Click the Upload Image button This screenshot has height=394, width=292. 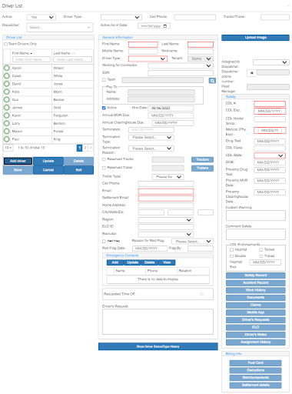(255, 38)
